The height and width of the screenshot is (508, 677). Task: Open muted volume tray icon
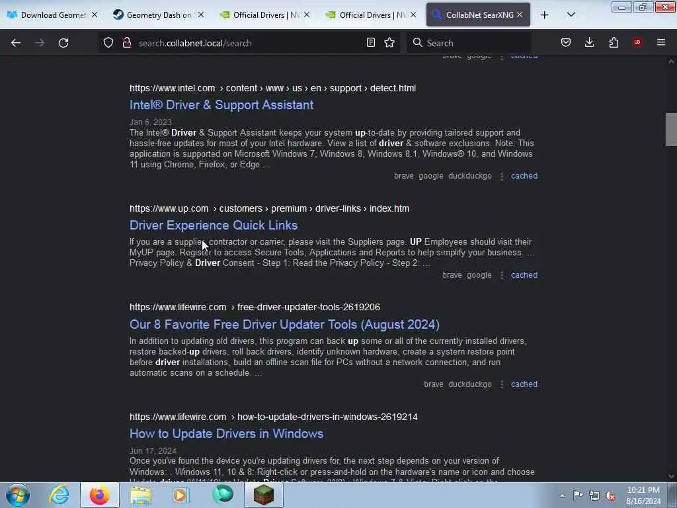[x=610, y=496]
